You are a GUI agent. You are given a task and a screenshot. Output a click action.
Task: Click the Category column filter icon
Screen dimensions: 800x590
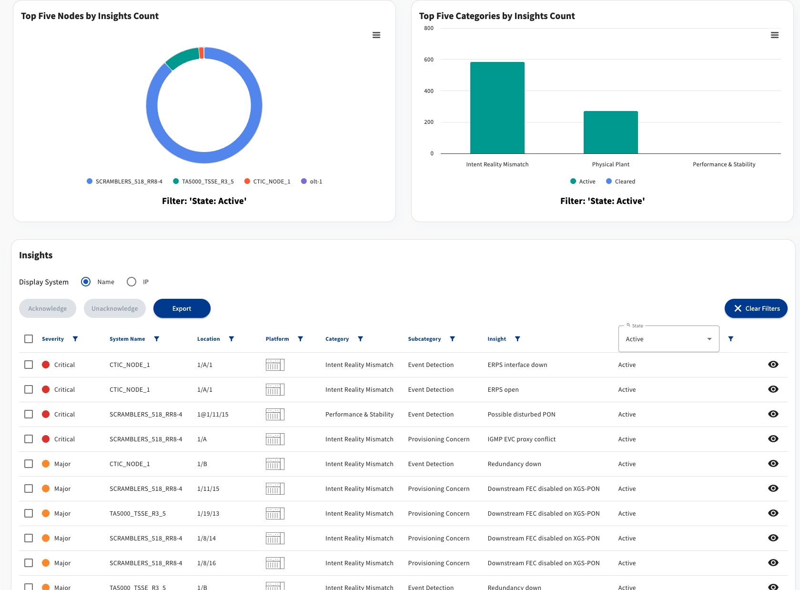click(x=361, y=339)
